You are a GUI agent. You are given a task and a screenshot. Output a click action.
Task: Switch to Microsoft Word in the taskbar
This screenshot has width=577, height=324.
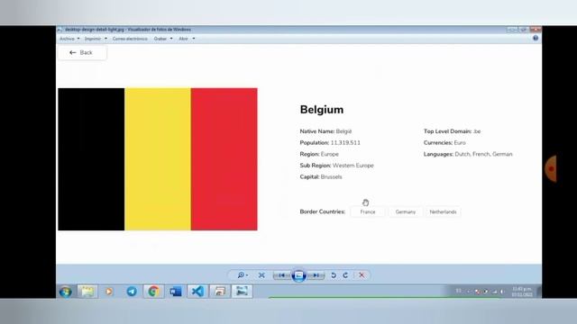pos(176,292)
